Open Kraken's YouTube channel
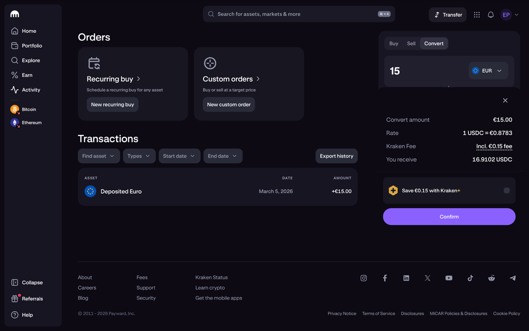 [x=449, y=278]
